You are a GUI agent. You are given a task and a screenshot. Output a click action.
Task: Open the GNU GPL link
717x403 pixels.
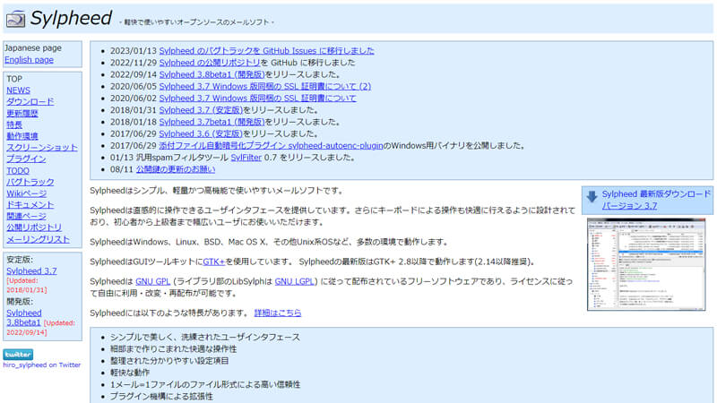click(152, 281)
